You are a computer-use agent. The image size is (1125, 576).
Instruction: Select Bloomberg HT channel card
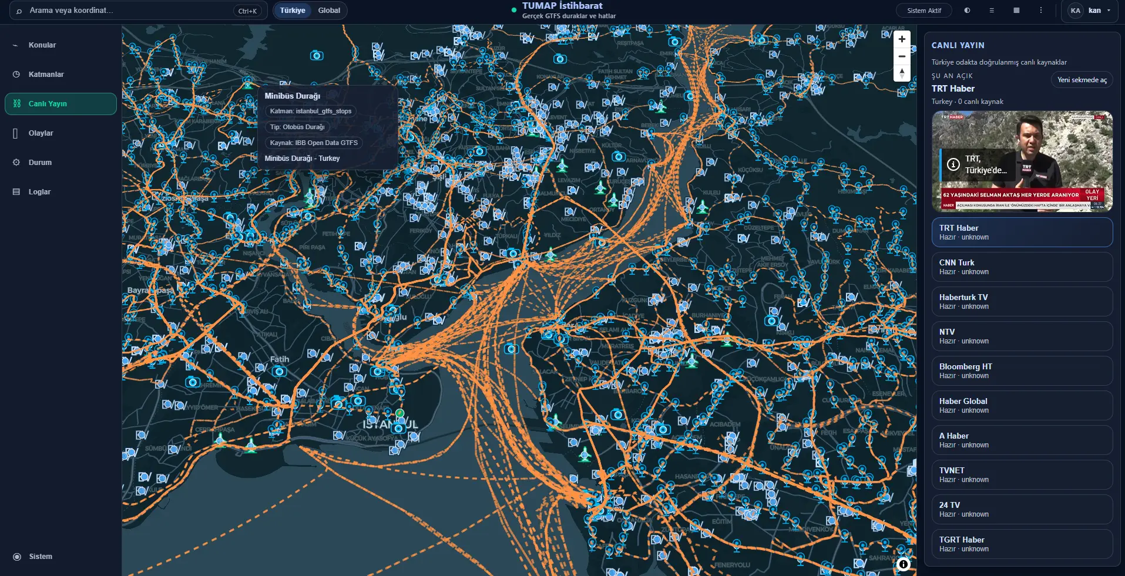(1022, 371)
